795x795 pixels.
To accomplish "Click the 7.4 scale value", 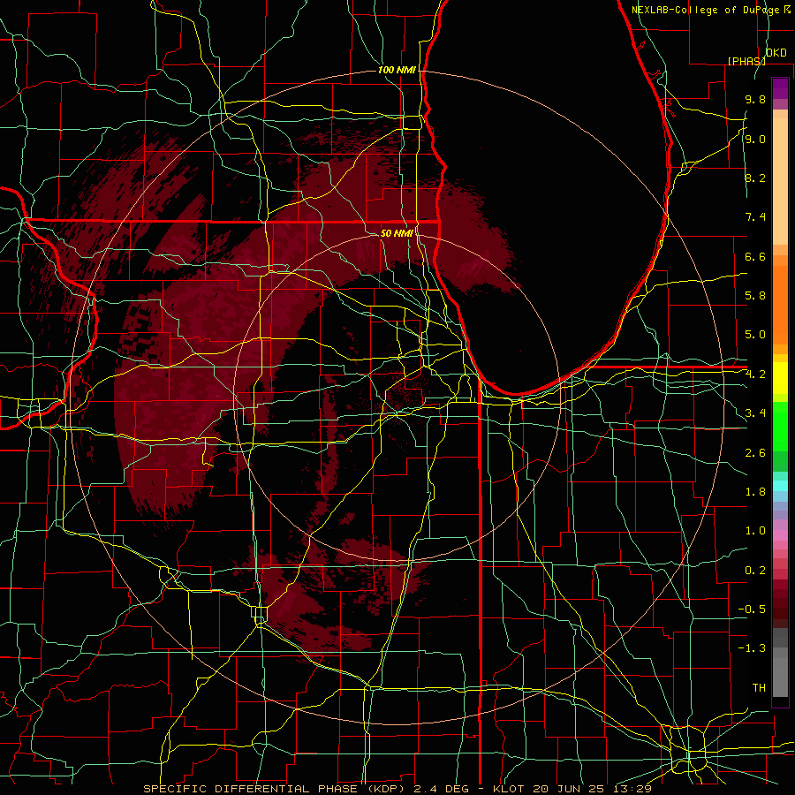I will [x=755, y=217].
